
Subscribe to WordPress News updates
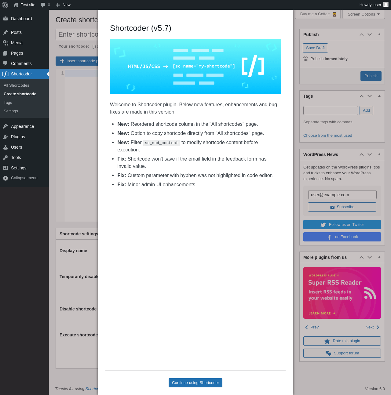342,207
